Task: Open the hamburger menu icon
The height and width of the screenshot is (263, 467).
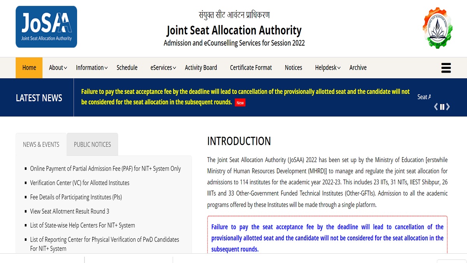Action: [446, 68]
